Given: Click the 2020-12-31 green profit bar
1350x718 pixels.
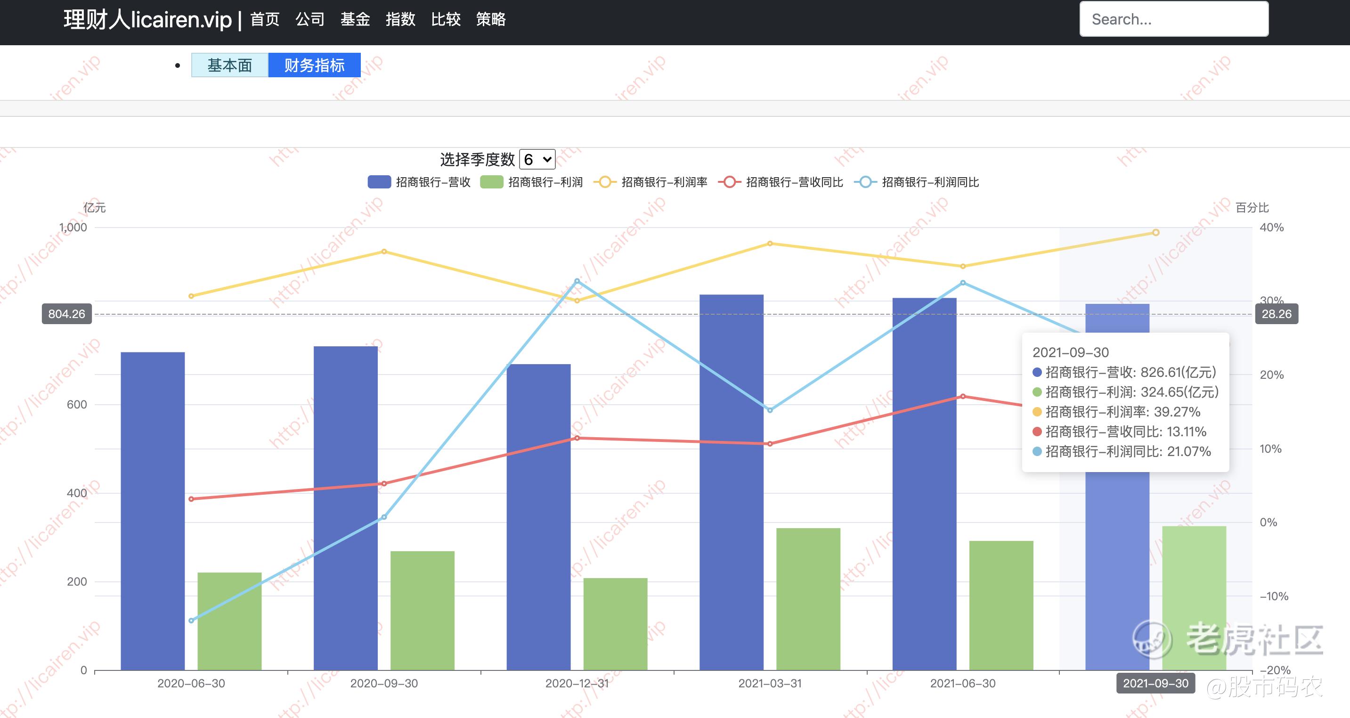Looking at the screenshot, I should coord(615,624).
